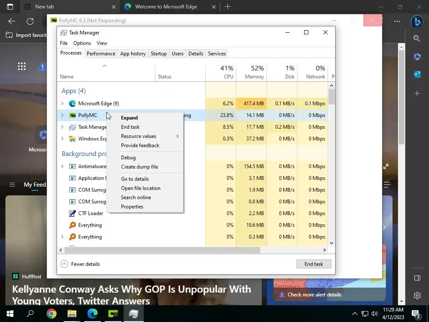Open the Resource values submenu
The height and width of the screenshot is (322, 429).
pos(145,136)
